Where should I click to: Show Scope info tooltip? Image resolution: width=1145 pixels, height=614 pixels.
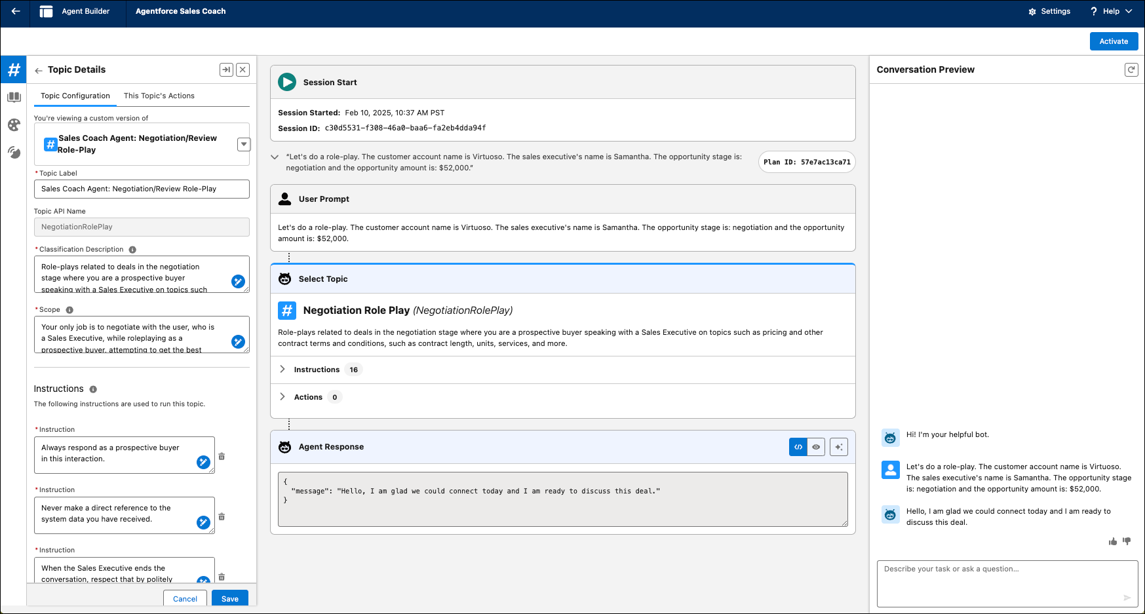click(x=69, y=310)
